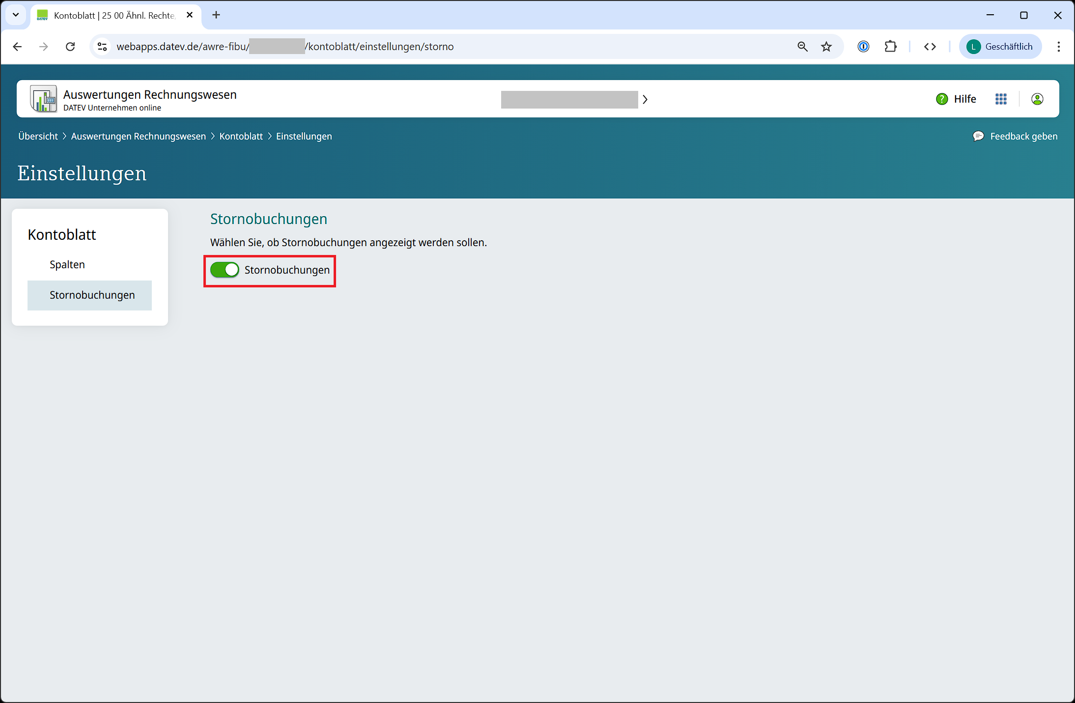
Task: Open the Hilfe help link
Action: click(956, 99)
